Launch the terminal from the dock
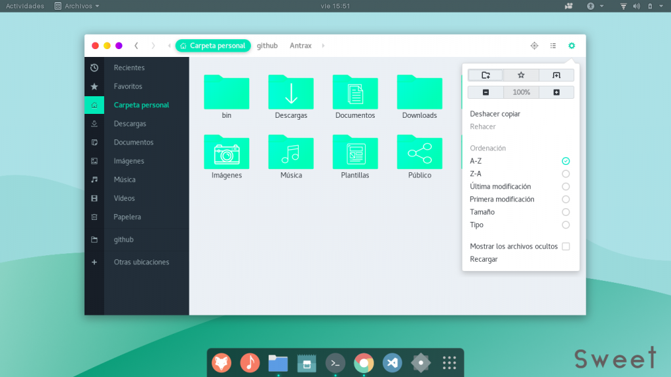Viewport: 671px width, 377px height. [x=335, y=363]
